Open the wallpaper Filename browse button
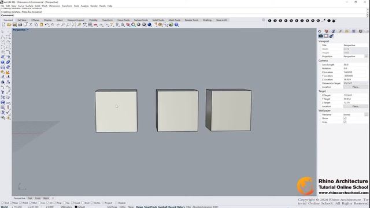The width and height of the screenshot is (370, 208). (366, 114)
